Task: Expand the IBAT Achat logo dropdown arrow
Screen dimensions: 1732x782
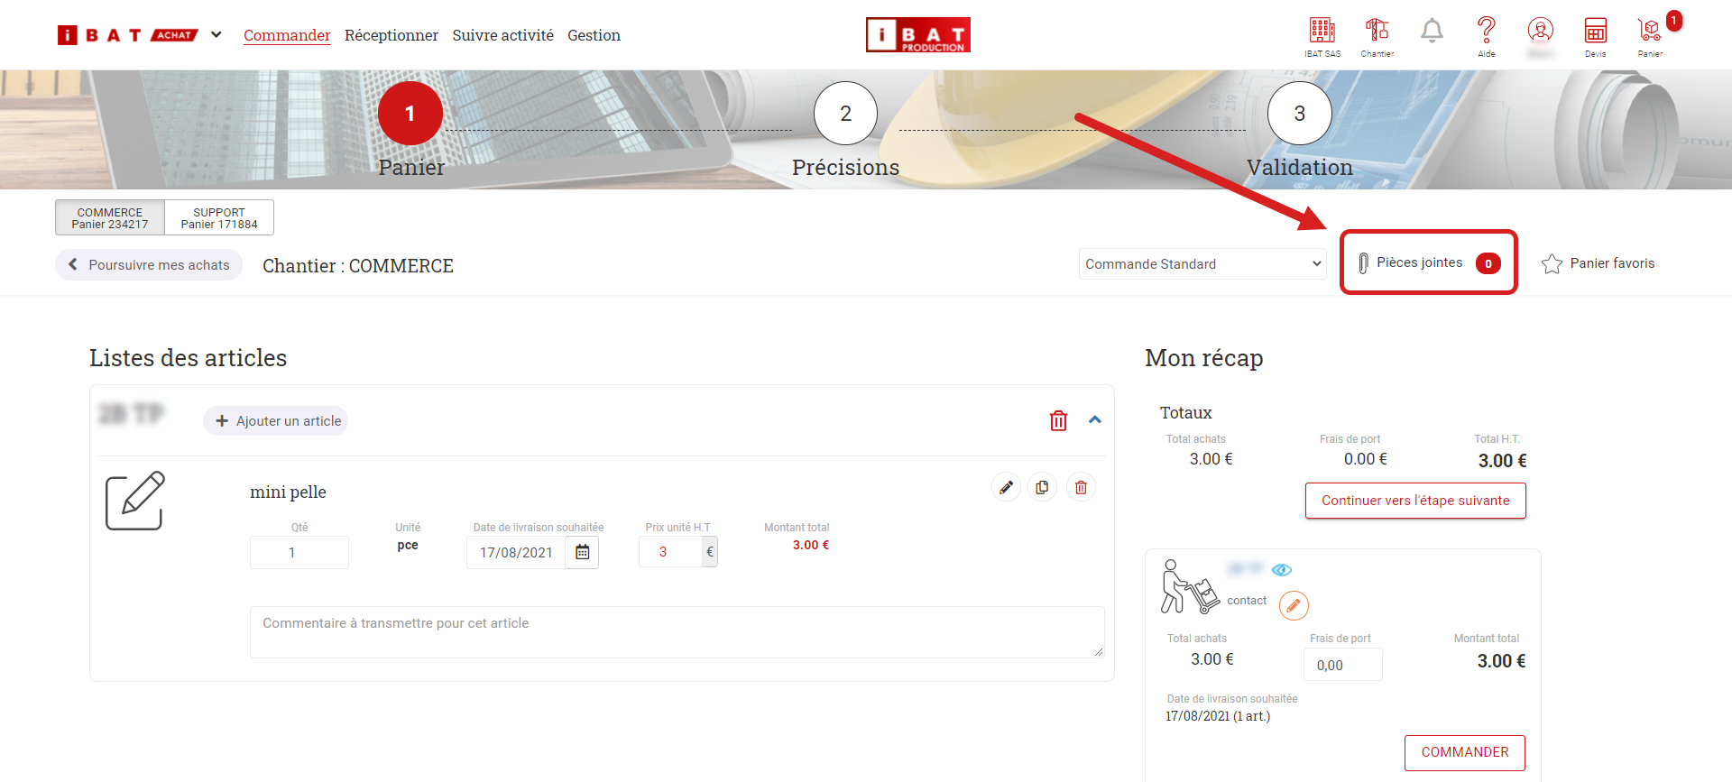Action: click(x=216, y=35)
